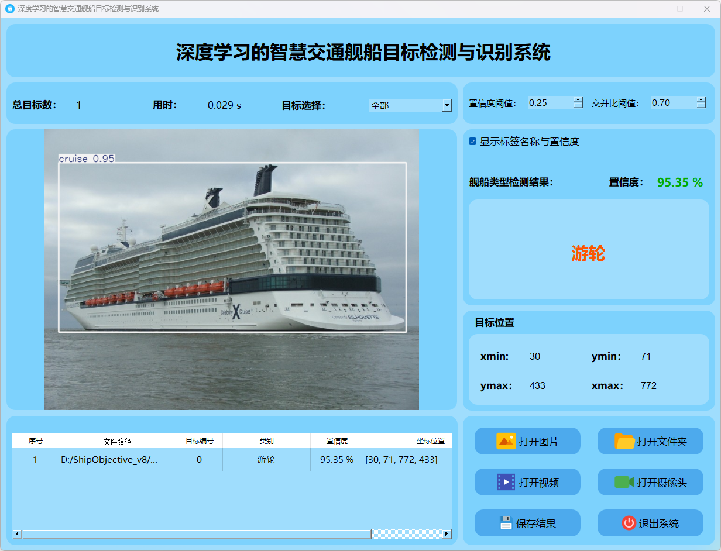Decrease the IoU threshold with down arrow
Image resolution: width=721 pixels, height=551 pixels.
pos(701,106)
